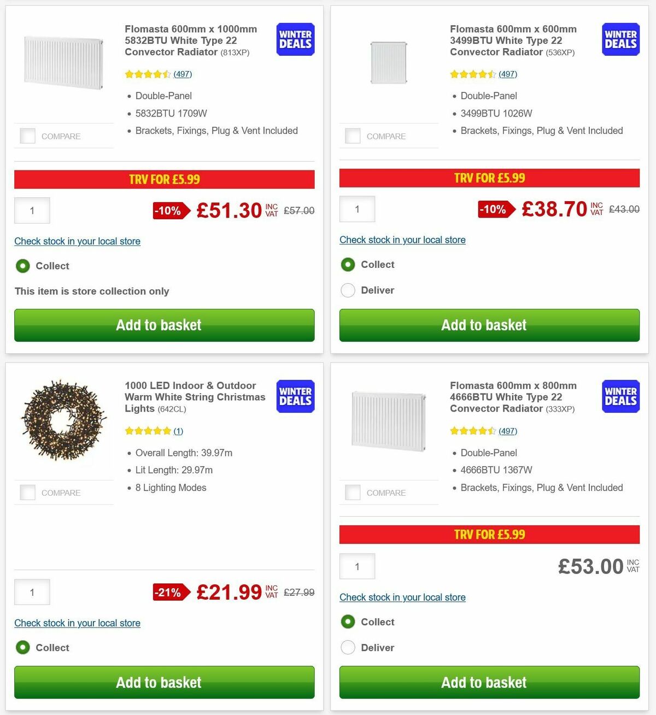Click the Winter Deals badge on the string lights
The image size is (656, 715).
pyautogui.click(x=295, y=396)
